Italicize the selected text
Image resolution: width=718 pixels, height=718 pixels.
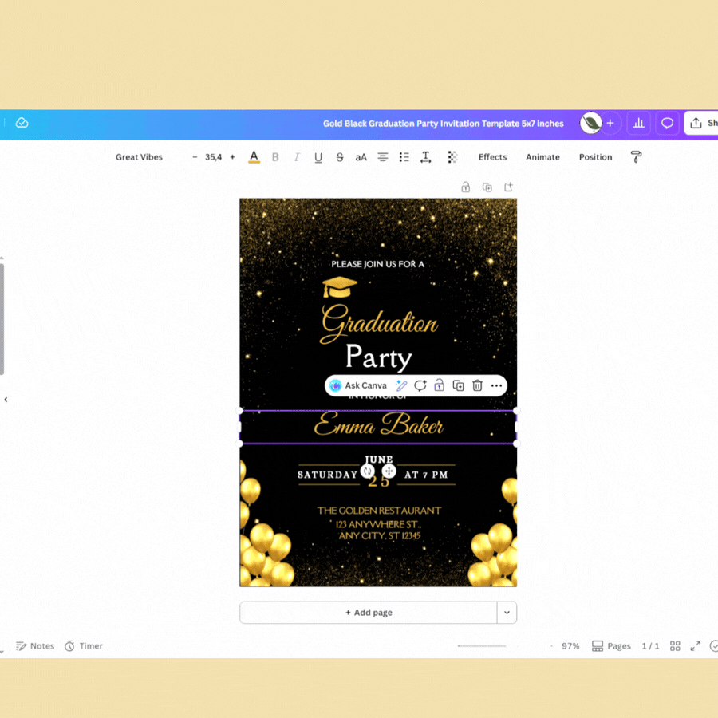click(x=296, y=157)
